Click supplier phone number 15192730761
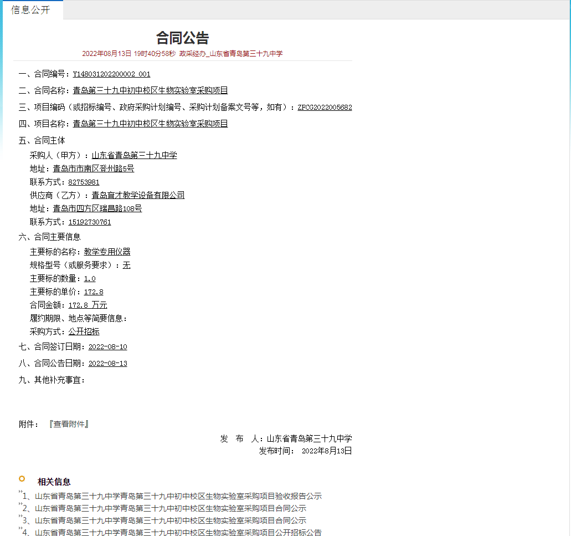Viewport: 571px width, 536px height. click(x=90, y=222)
